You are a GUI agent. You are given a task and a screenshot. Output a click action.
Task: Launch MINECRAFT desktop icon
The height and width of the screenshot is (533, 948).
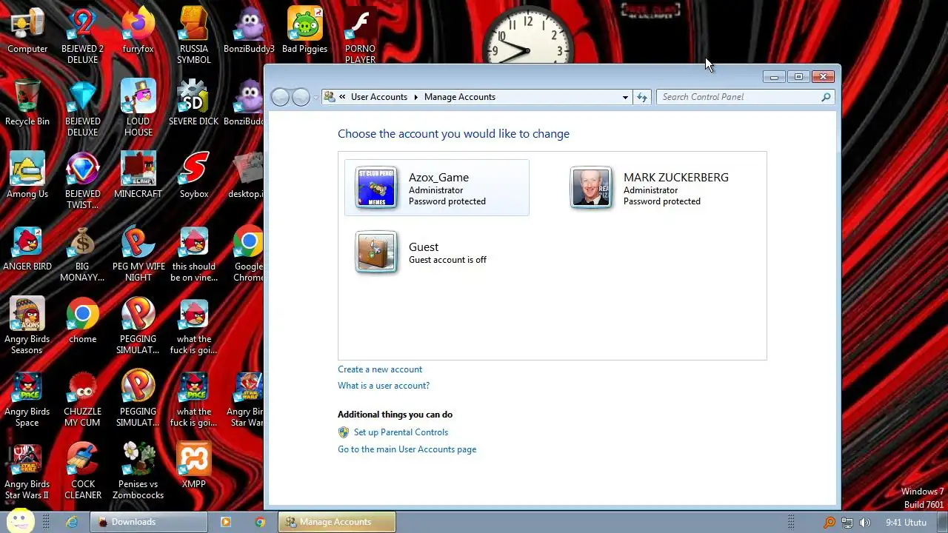[x=138, y=176]
